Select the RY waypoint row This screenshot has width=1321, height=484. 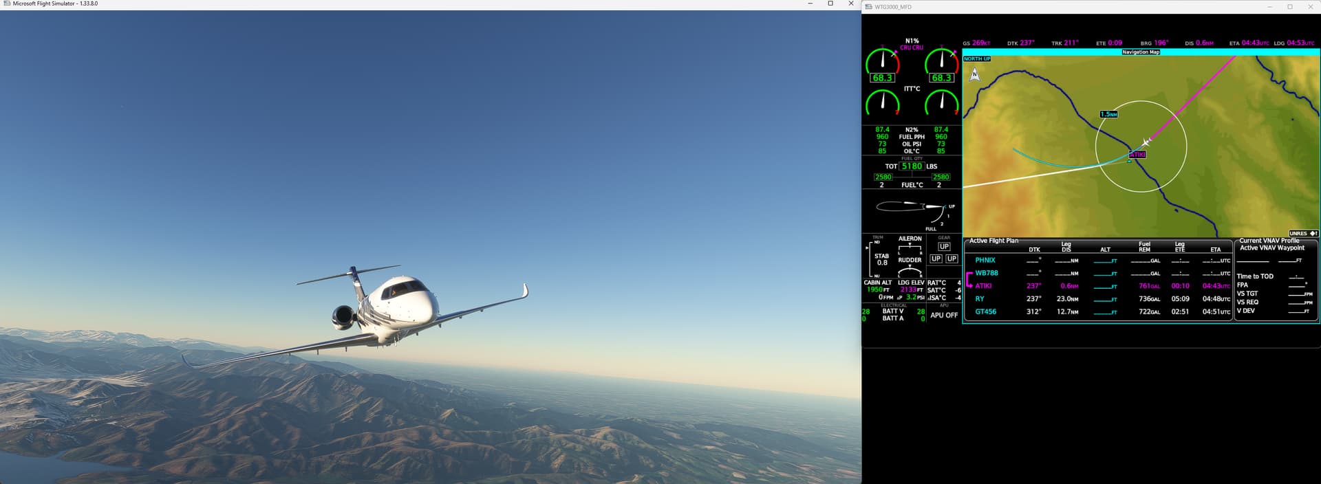click(980, 299)
